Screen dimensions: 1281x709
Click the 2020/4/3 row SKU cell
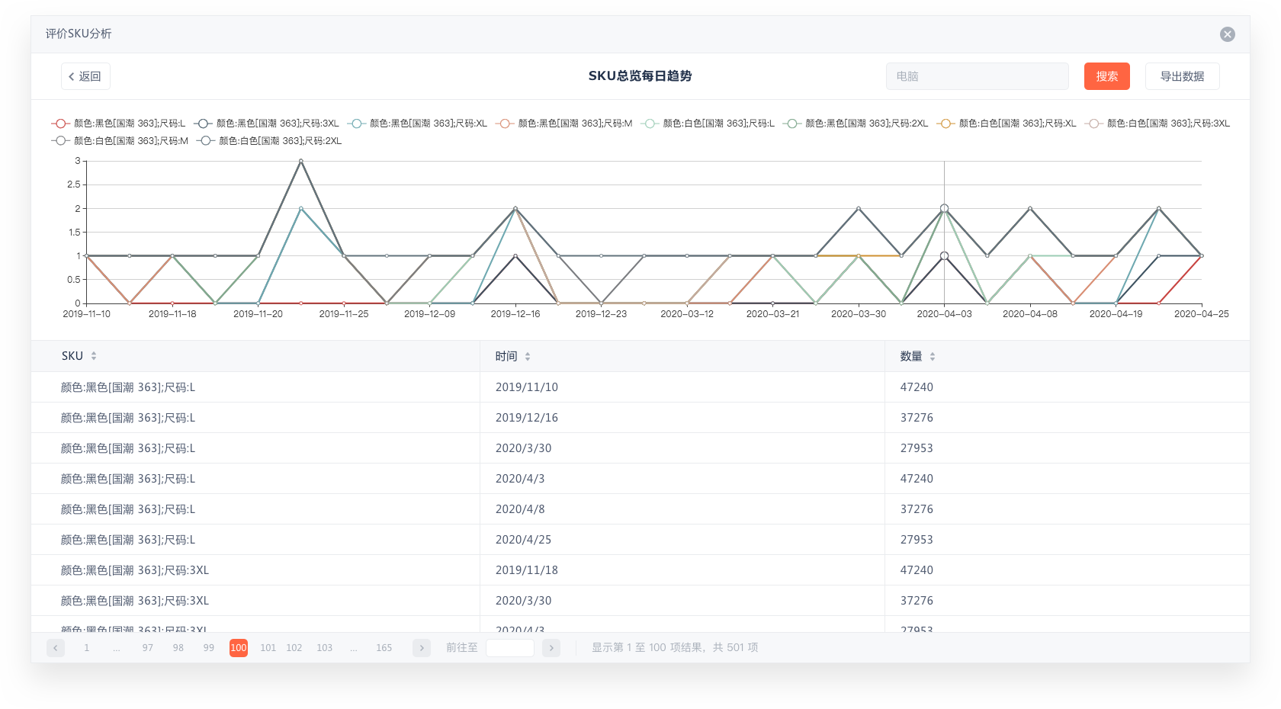[x=128, y=479]
